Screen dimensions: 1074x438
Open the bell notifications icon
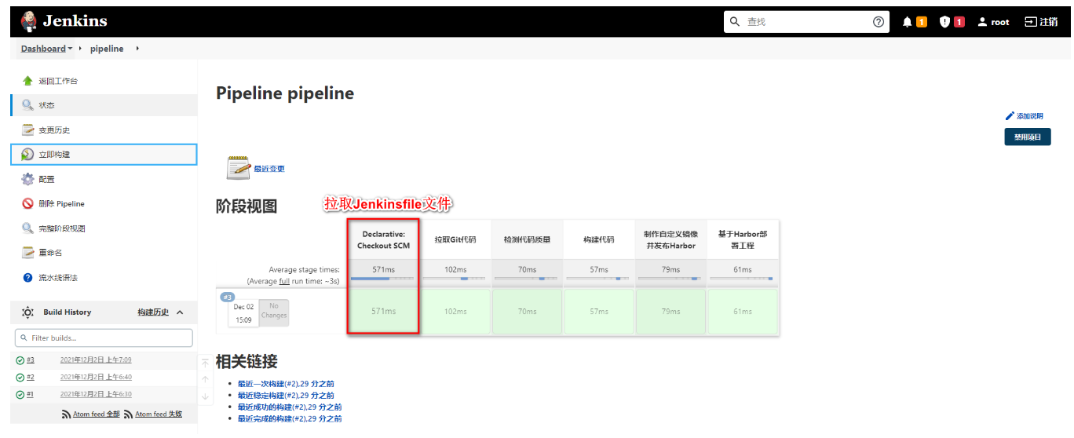908,22
